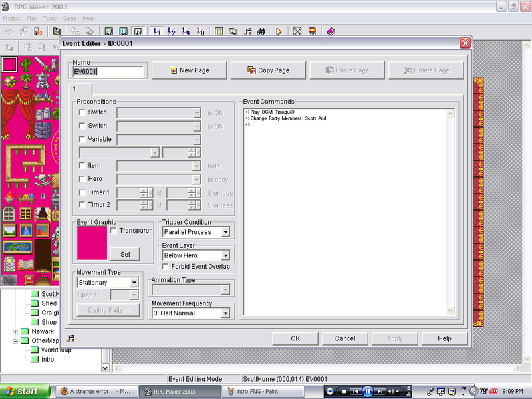Set map zoom to 1/1 scale
Viewport: 532px width, 399px height.
[x=157, y=31]
